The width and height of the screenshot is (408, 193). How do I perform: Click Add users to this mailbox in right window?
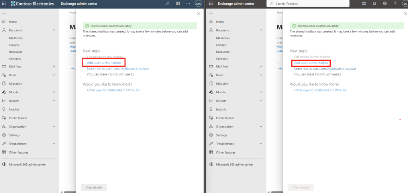tap(311, 63)
